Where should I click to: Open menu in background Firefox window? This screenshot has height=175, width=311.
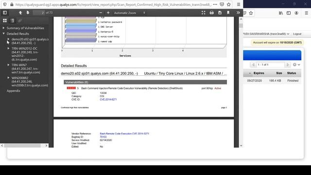(x=306, y=13)
